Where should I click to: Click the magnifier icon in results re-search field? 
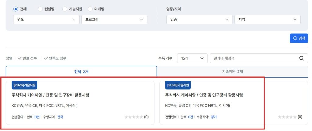point(302,58)
